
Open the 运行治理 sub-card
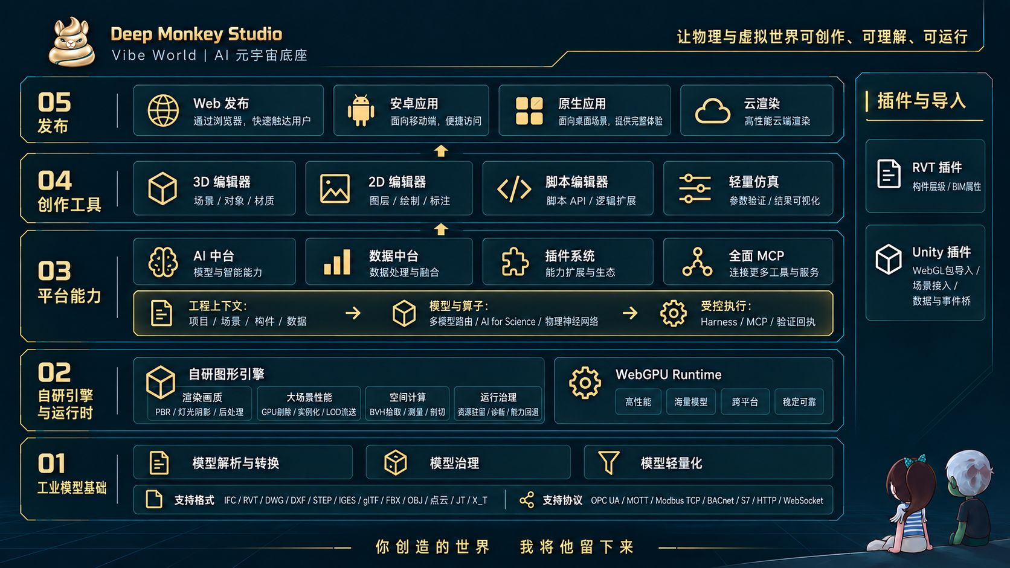(x=498, y=403)
